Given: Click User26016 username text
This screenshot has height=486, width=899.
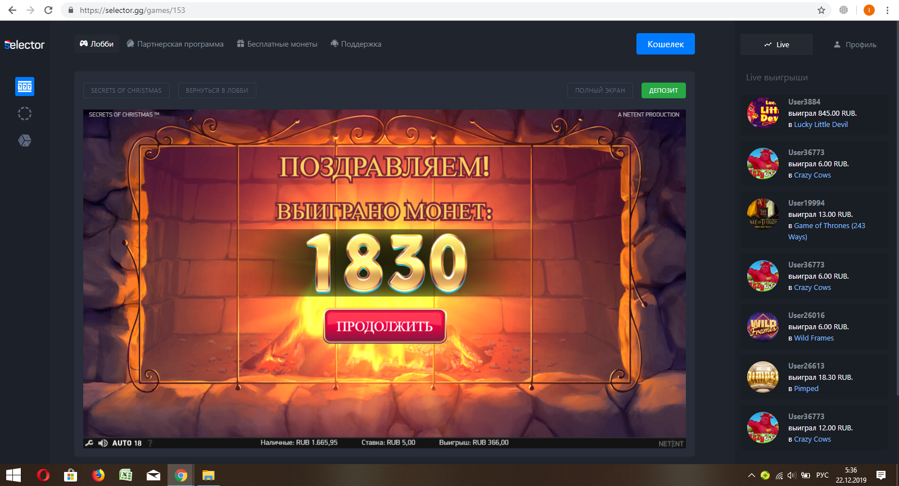Looking at the screenshot, I should [806, 315].
